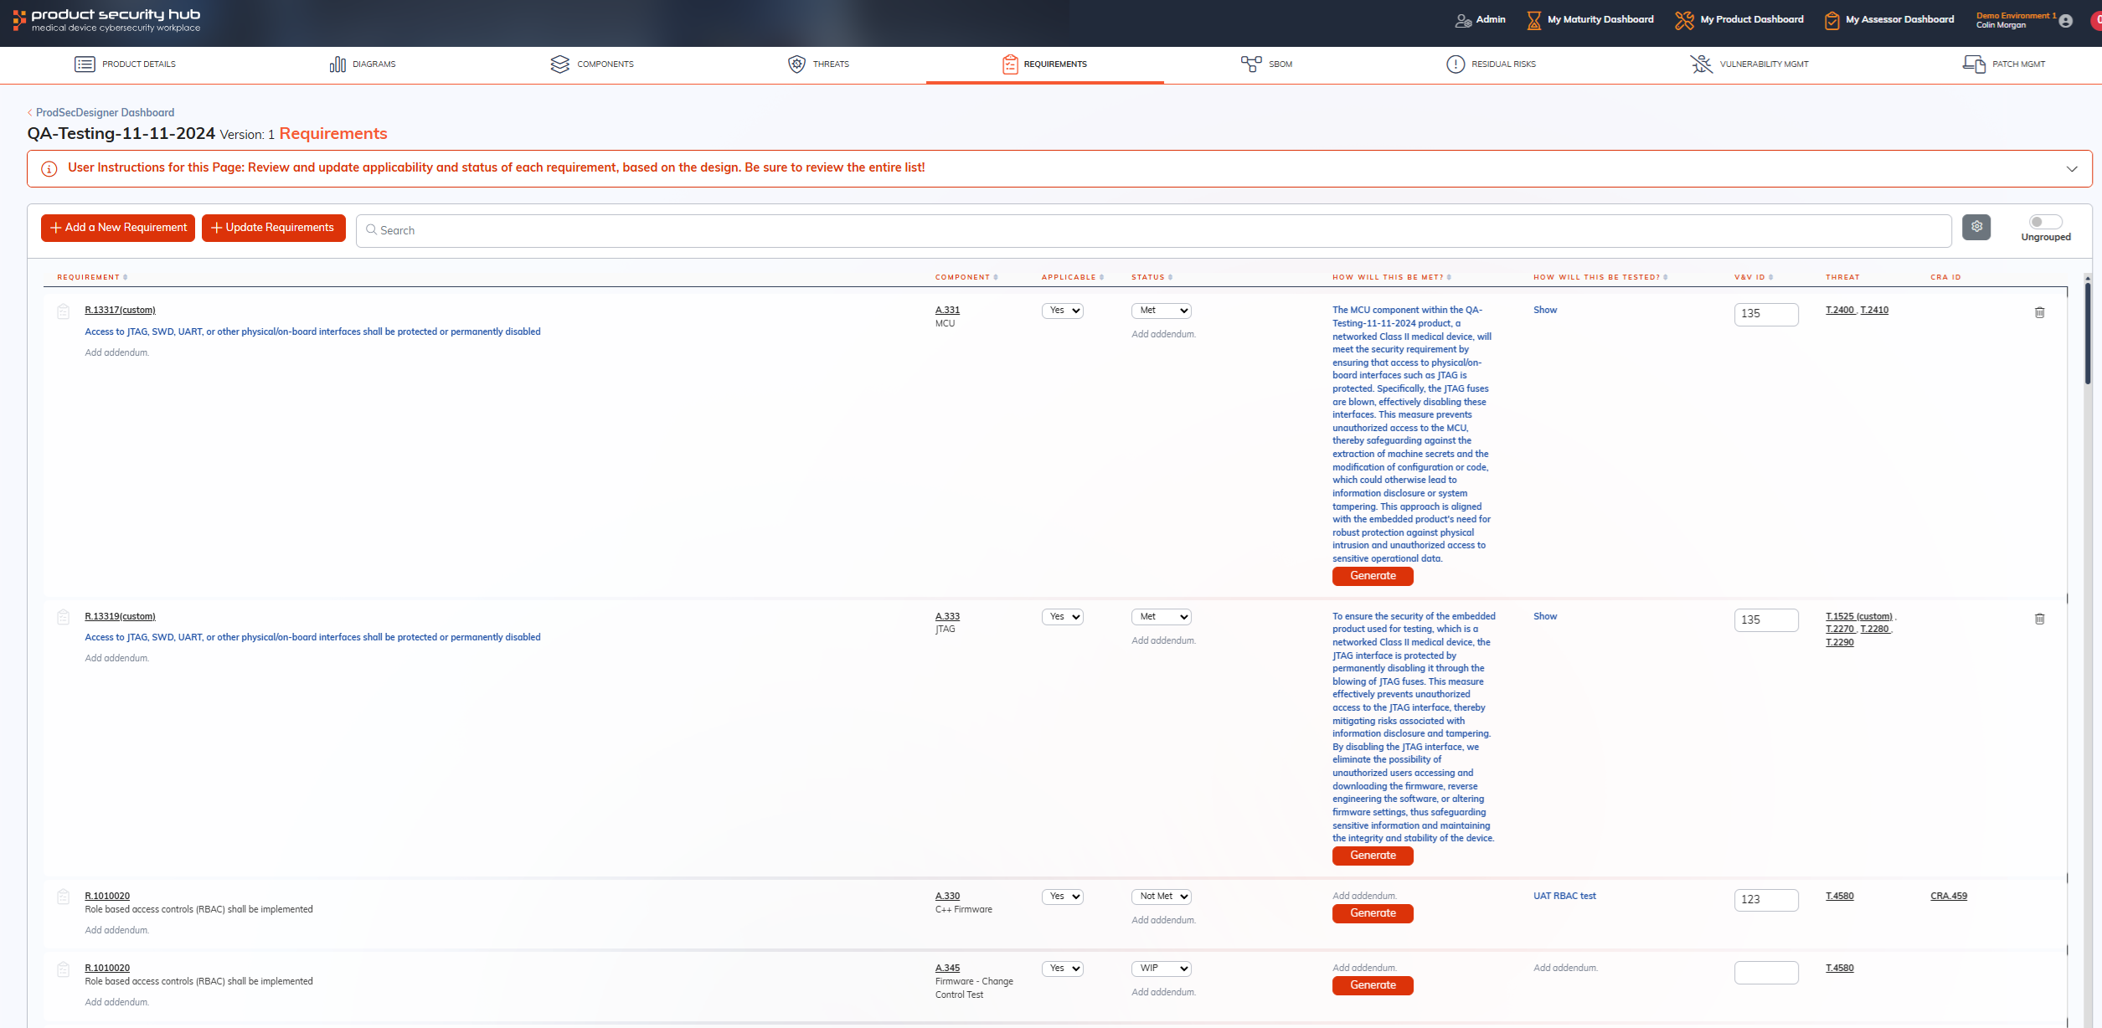Change the WIP status dropdown for R.1010020
The image size is (2102, 1028).
[1161, 968]
